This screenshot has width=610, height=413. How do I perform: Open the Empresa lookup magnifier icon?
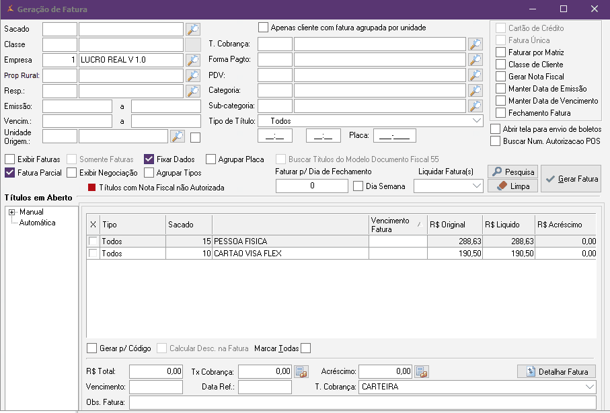coord(193,60)
